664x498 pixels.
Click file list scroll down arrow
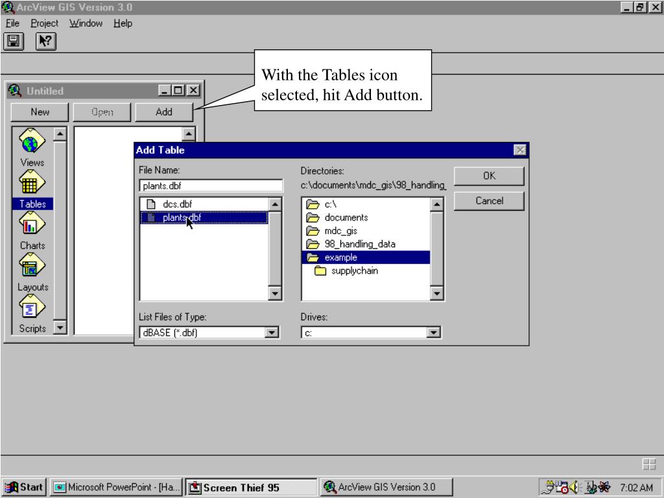[x=275, y=293]
